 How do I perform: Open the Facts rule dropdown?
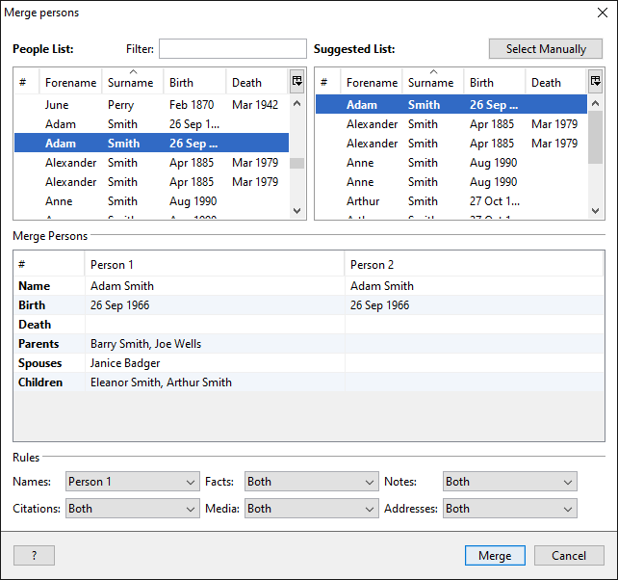click(x=311, y=482)
